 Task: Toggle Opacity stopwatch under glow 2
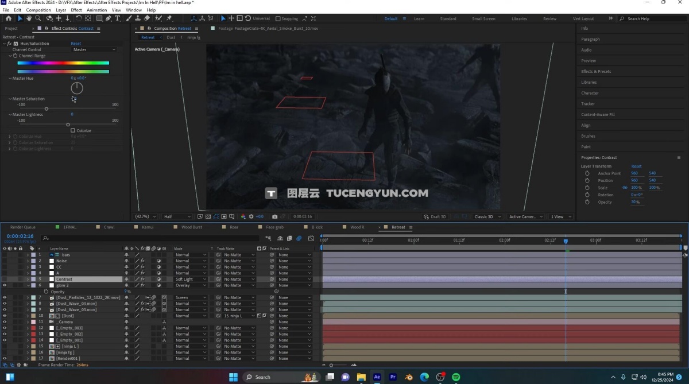coord(47,292)
